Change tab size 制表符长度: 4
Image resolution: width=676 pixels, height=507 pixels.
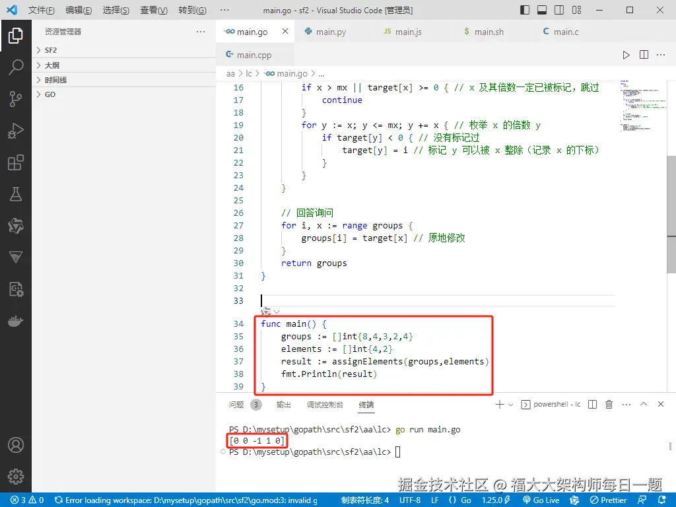click(364, 500)
